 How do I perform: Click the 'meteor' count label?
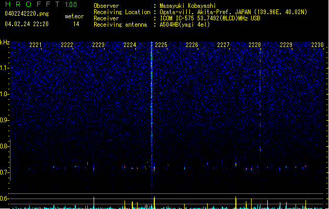pyautogui.click(x=74, y=16)
